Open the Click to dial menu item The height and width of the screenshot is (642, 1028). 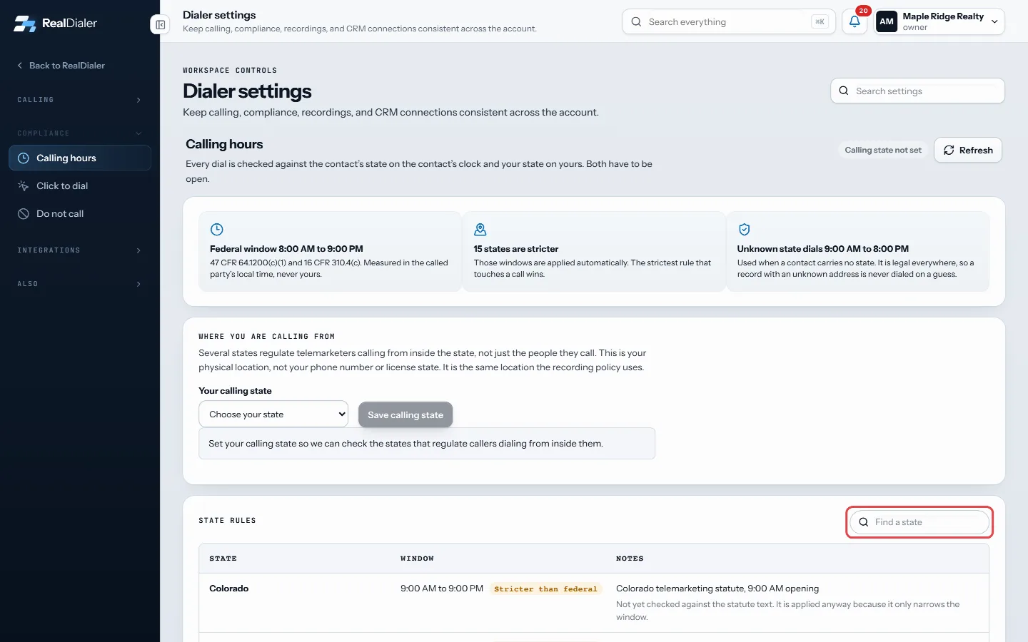click(x=80, y=186)
